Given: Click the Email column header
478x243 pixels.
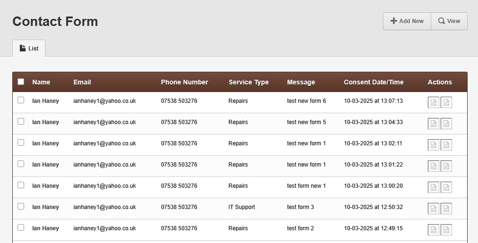Looking at the screenshot, I should pos(82,82).
